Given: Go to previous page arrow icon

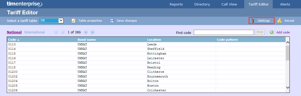Looking at the screenshot, I should coord(63,32).
